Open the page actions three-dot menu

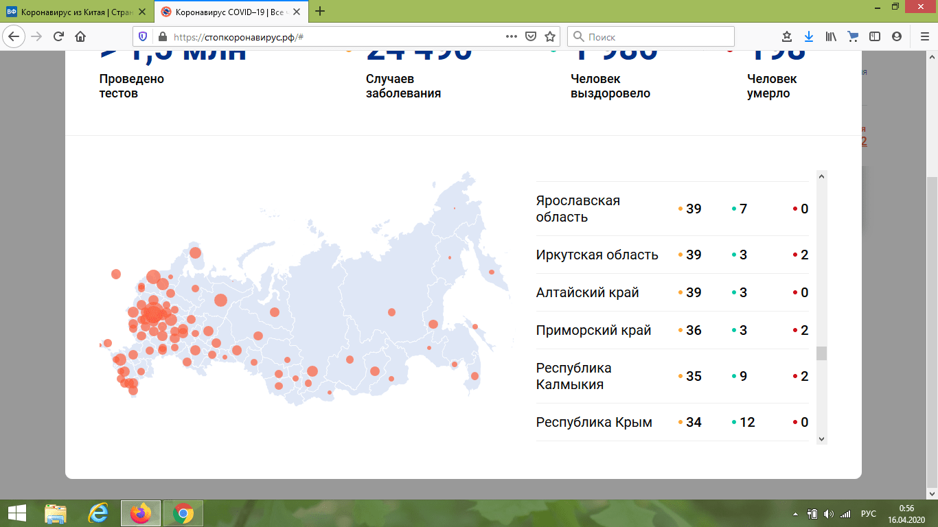(512, 37)
